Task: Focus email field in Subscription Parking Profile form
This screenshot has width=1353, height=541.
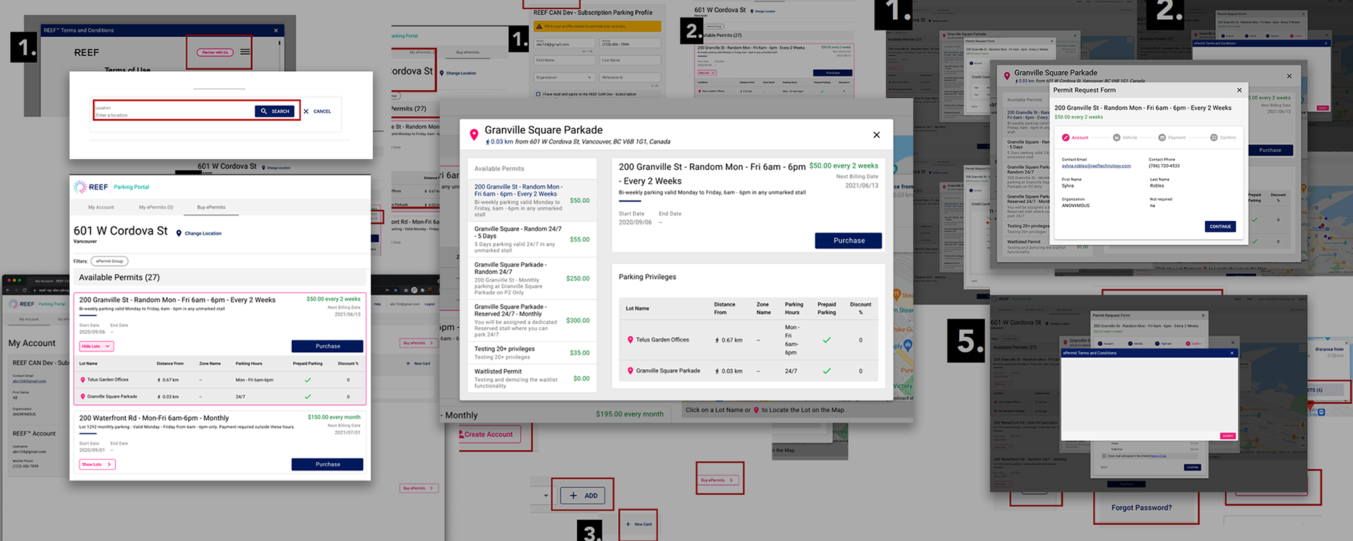Action: click(x=565, y=44)
